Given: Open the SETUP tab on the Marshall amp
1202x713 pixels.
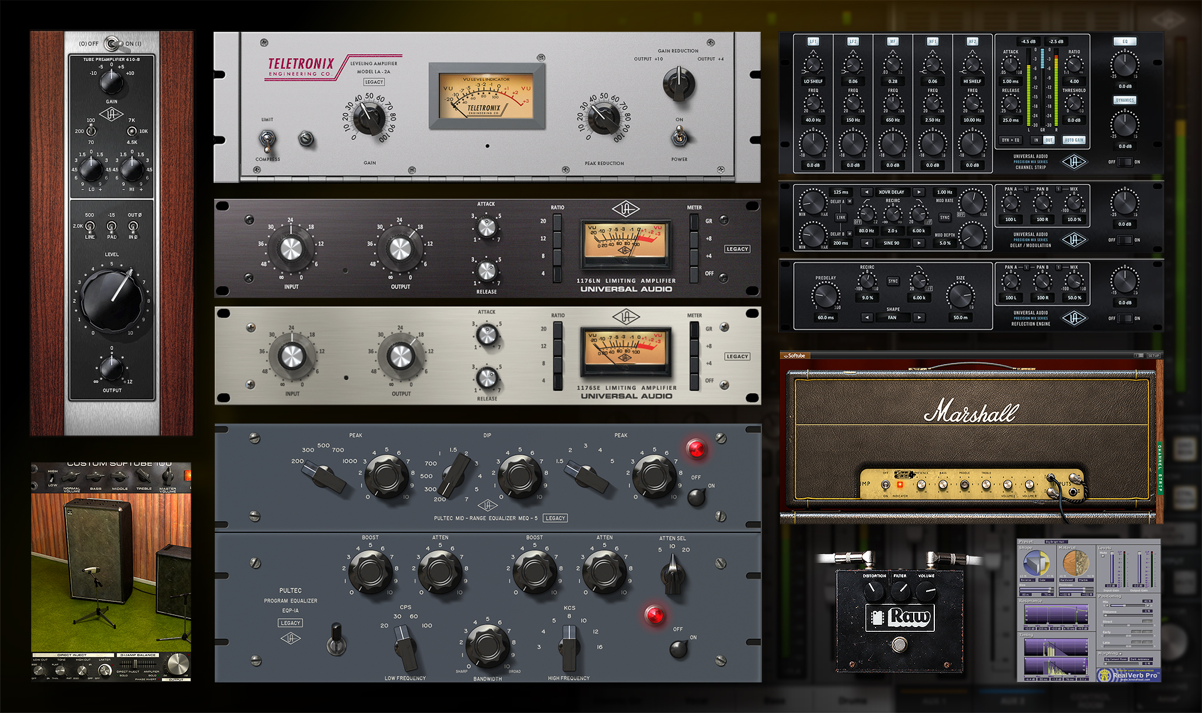Looking at the screenshot, I should (1154, 356).
